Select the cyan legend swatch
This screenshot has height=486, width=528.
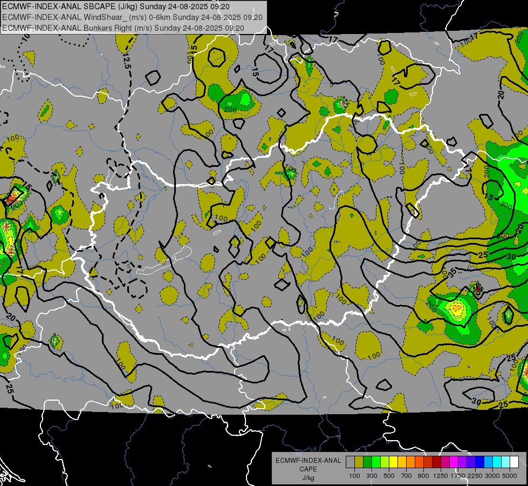click(x=497, y=462)
